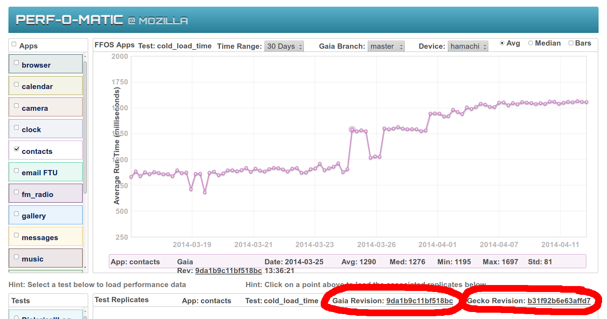Image resolution: width=607 pixels, height=319 pixels.
Task: Uncheck the contacts app checkbox
Action: click(x=16, y=149)
